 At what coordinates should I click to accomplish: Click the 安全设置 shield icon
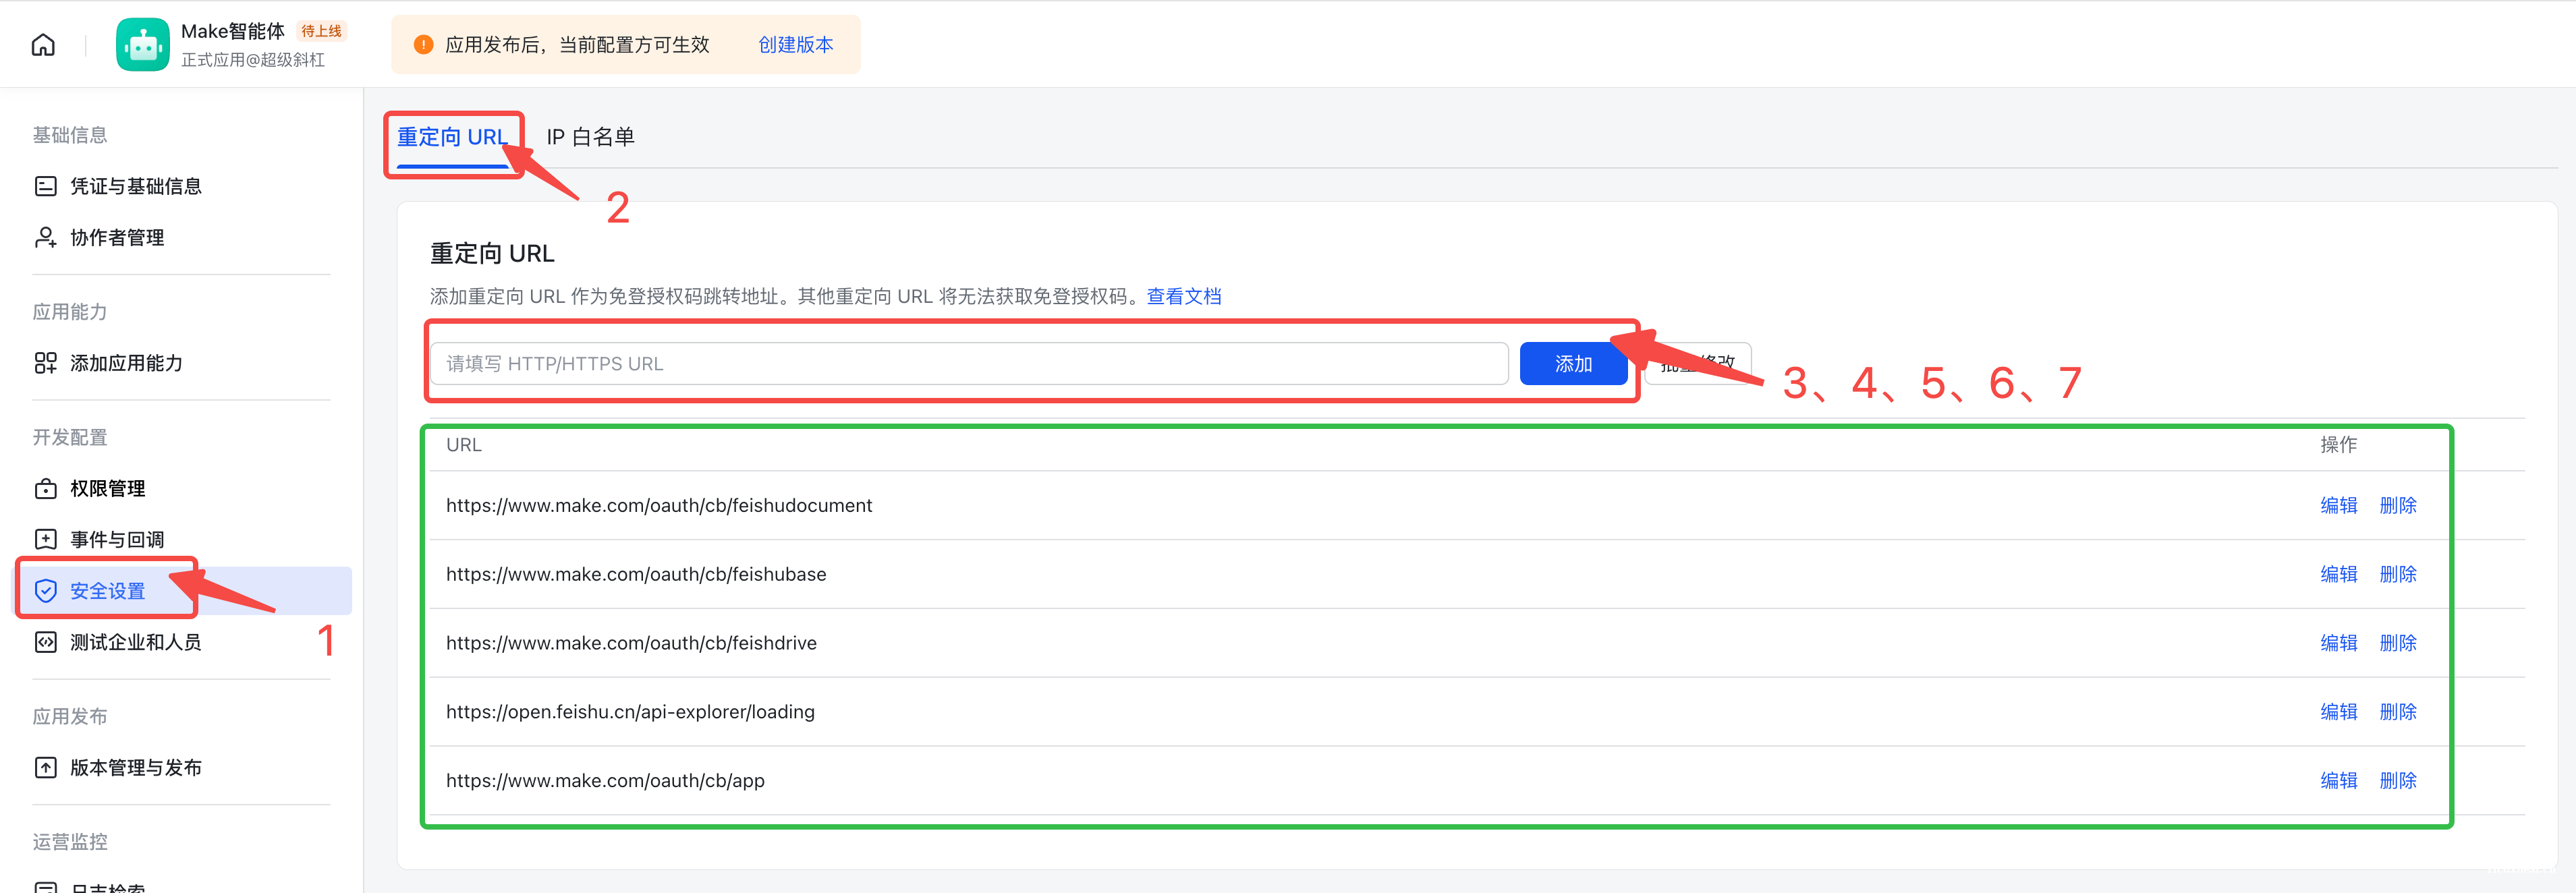click(46, 590)
